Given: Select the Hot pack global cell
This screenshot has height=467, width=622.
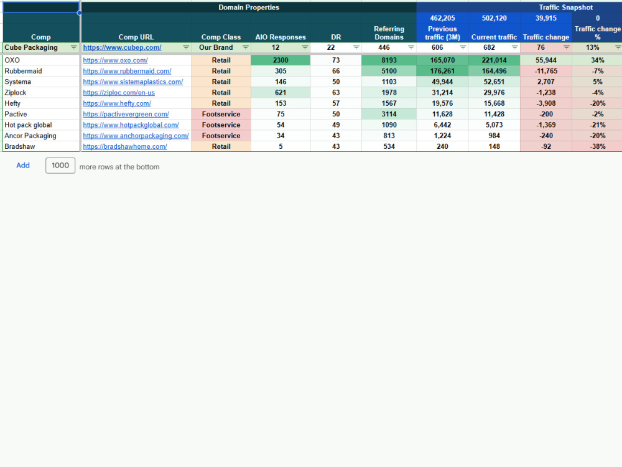Looking at the screenshot, I should tap(41, 125).
